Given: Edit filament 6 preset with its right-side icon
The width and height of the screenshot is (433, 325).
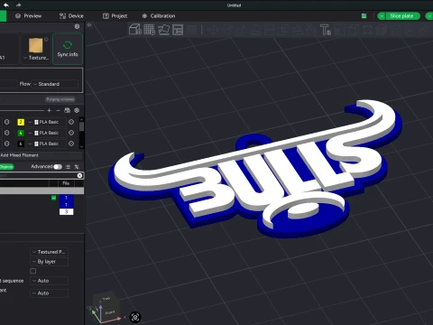Looking at the screenshot, I should [x=71, y=144].
